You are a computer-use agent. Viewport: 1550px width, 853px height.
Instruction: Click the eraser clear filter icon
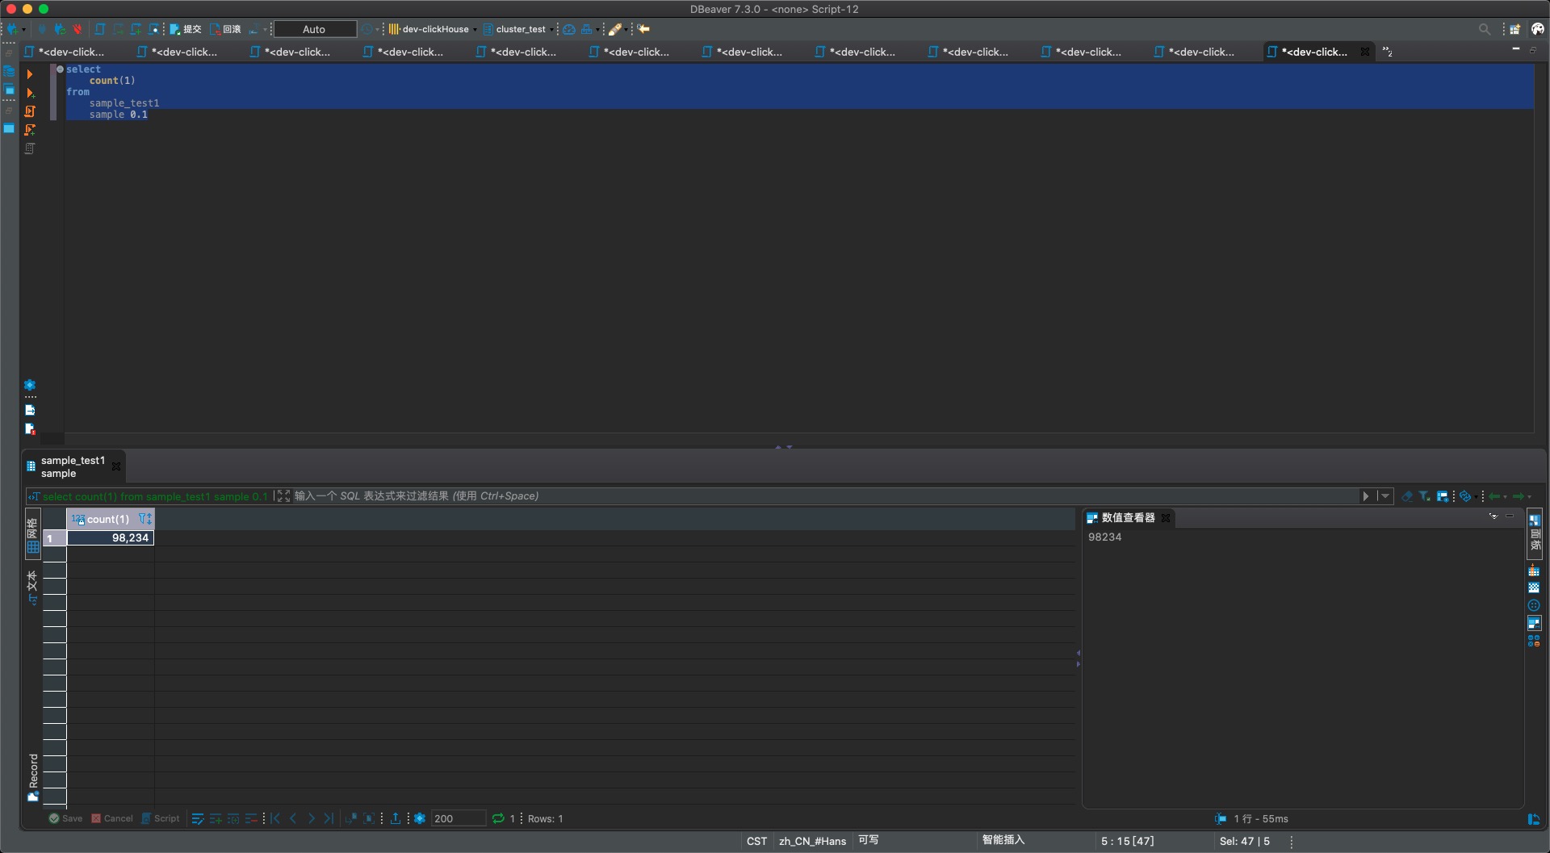pos(1407,496)
